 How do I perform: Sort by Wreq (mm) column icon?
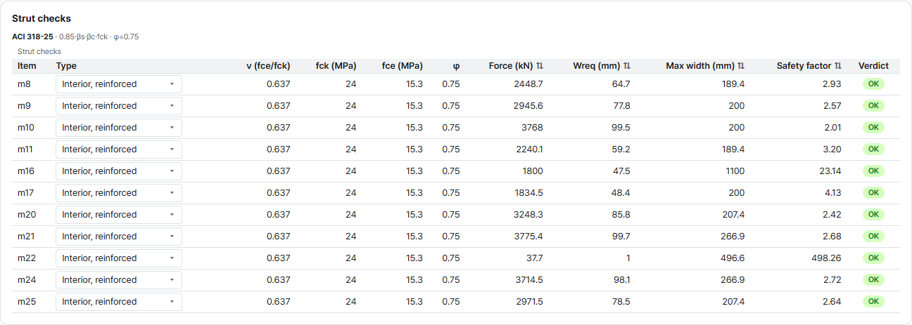627,66
